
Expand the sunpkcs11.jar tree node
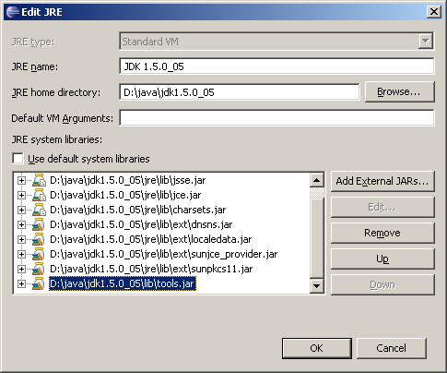pyautogui.click(x=21, y=269)
